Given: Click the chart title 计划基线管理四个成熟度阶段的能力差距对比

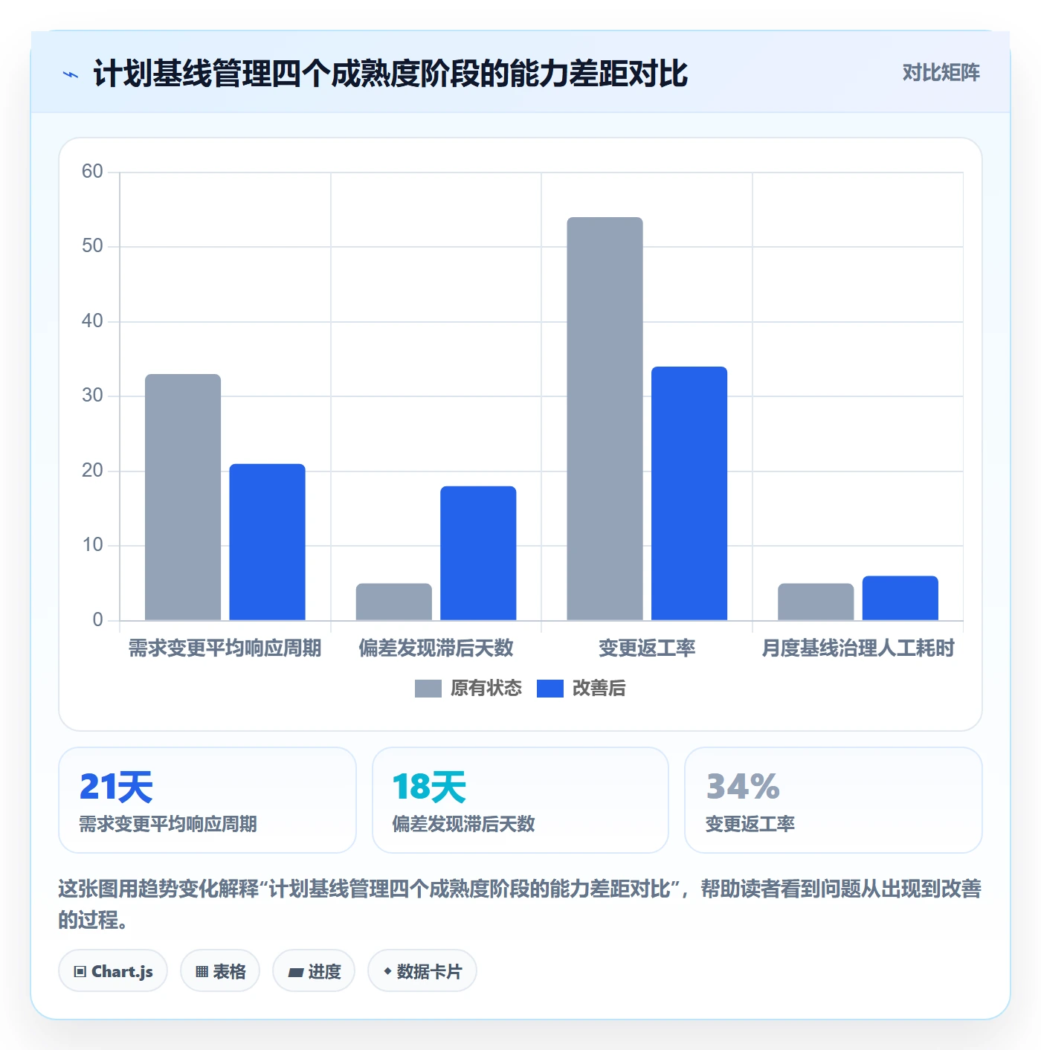Looking at the screenshot, I should point(390,74).
